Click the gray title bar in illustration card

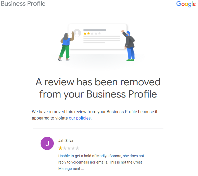click(x=95, y=30)
